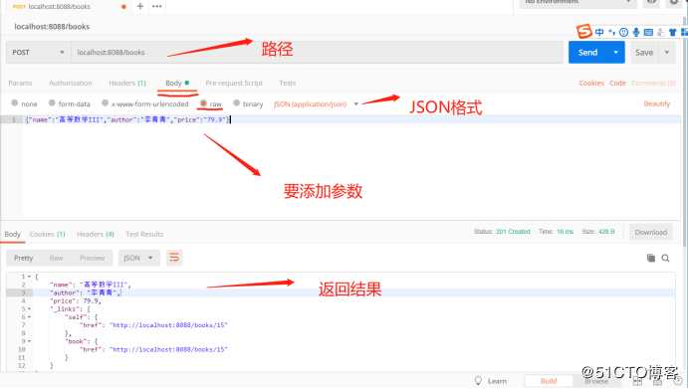Open the Sogou soft keyboard icon
This screenshot has width=688, height=389.
tap(648, 32)
